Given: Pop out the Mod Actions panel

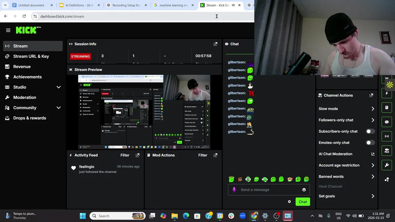Looking at the screenshot, I should 215,155.
